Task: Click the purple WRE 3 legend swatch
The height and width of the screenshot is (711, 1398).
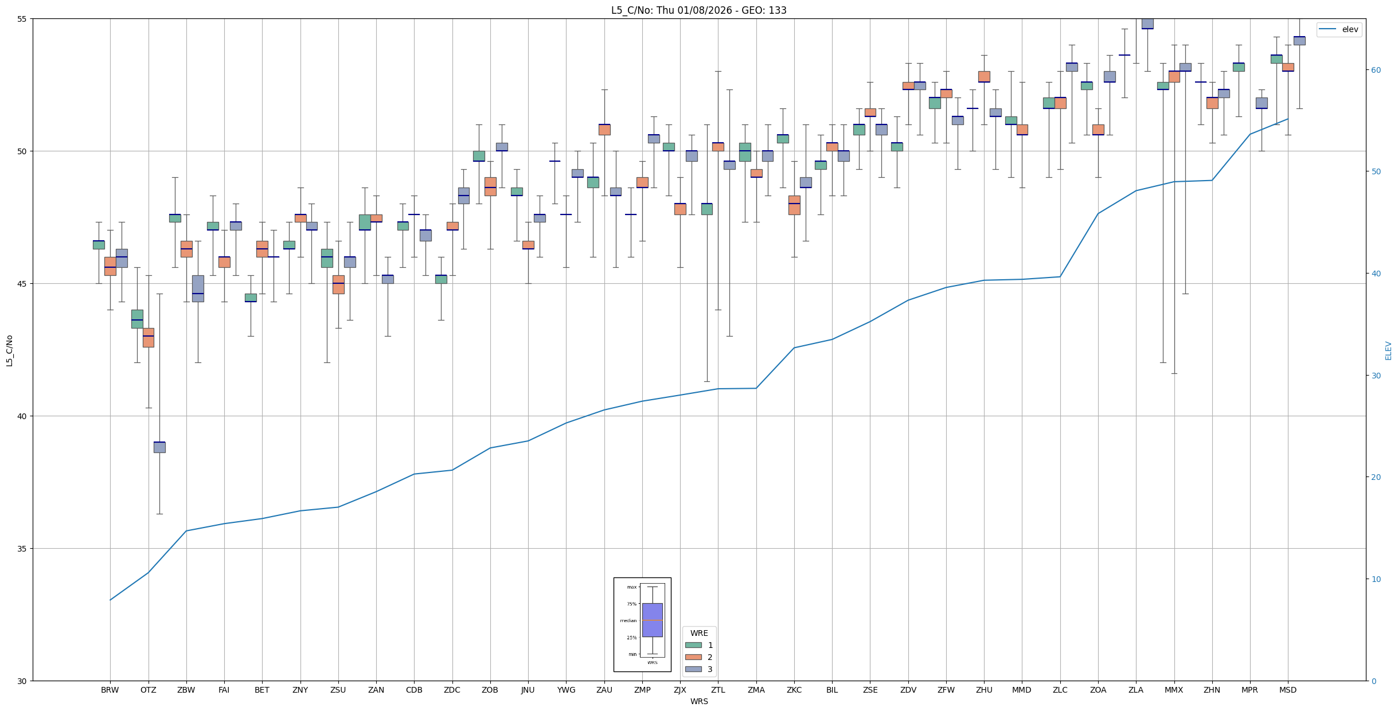Action: (x=693, y=669)
